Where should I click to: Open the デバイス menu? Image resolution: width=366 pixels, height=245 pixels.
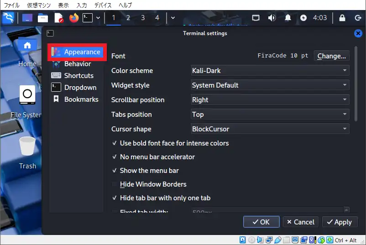(103, 5)
